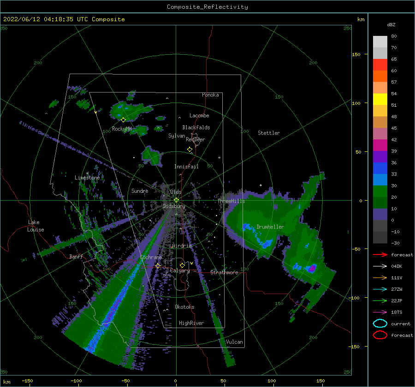Viewport: 415px width, 387px height.
Task: Pick the magenta 39-42 dBZ swatch
Action: pos(380,145)
